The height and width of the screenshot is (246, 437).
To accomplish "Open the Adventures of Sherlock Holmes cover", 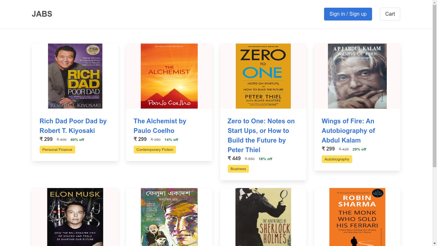I will click(263, 217).
